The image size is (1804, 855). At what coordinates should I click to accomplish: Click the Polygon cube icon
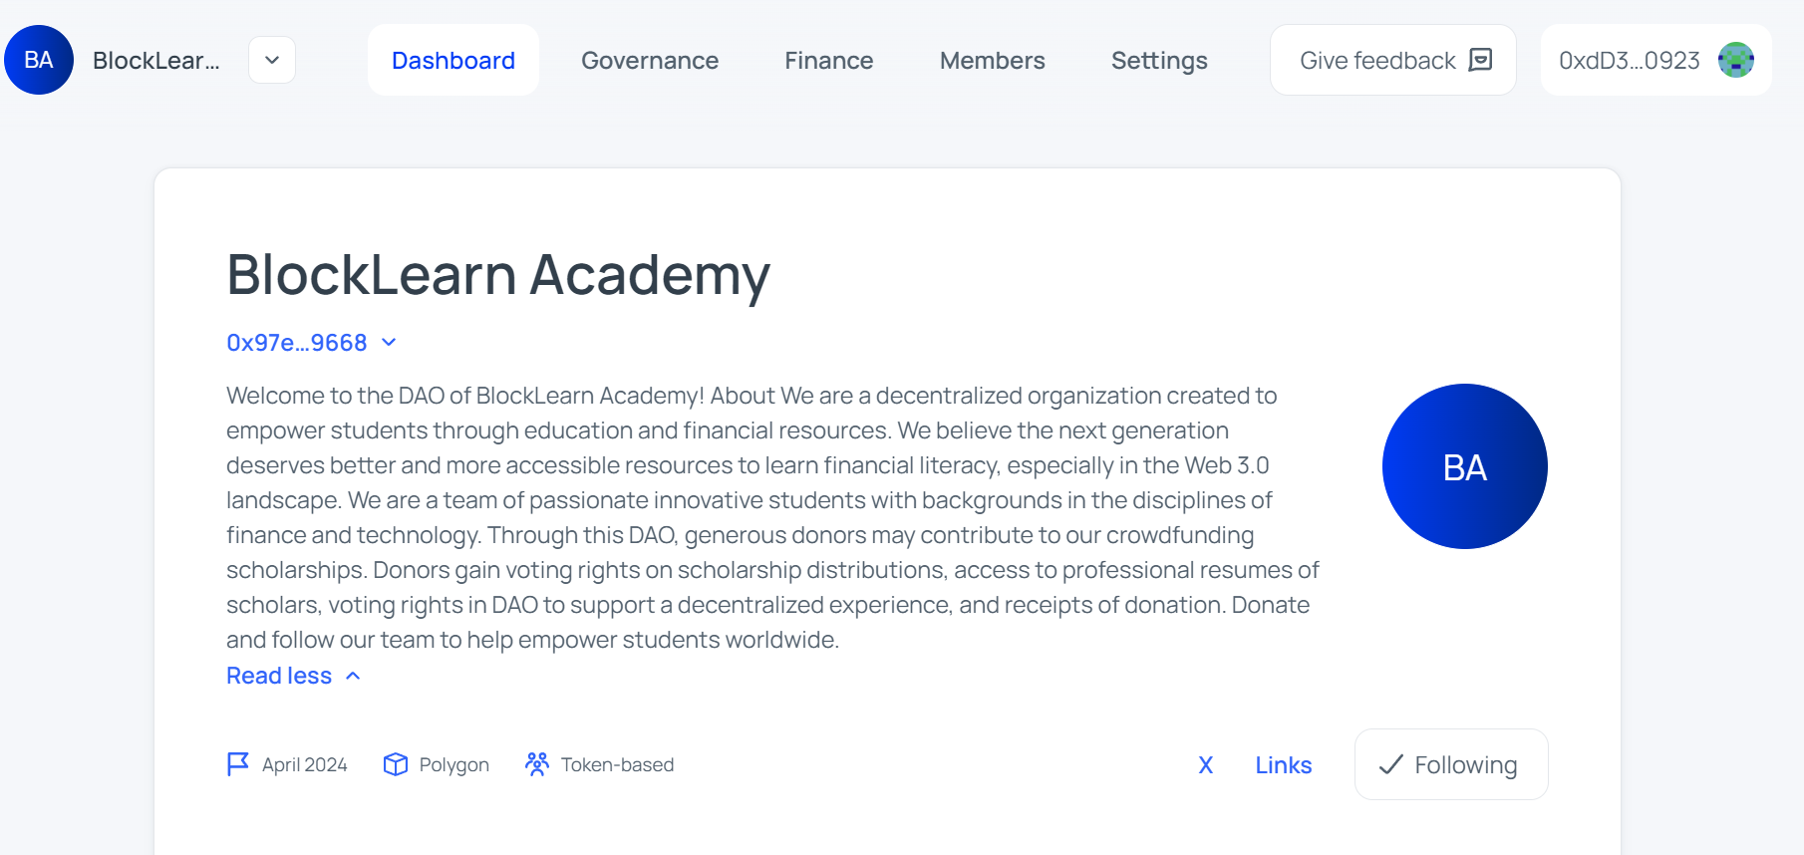(x=396, y=764)
